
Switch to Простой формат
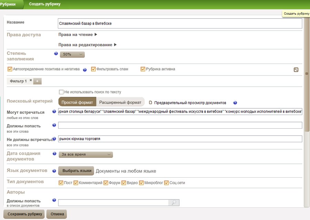tap(77, 102)
